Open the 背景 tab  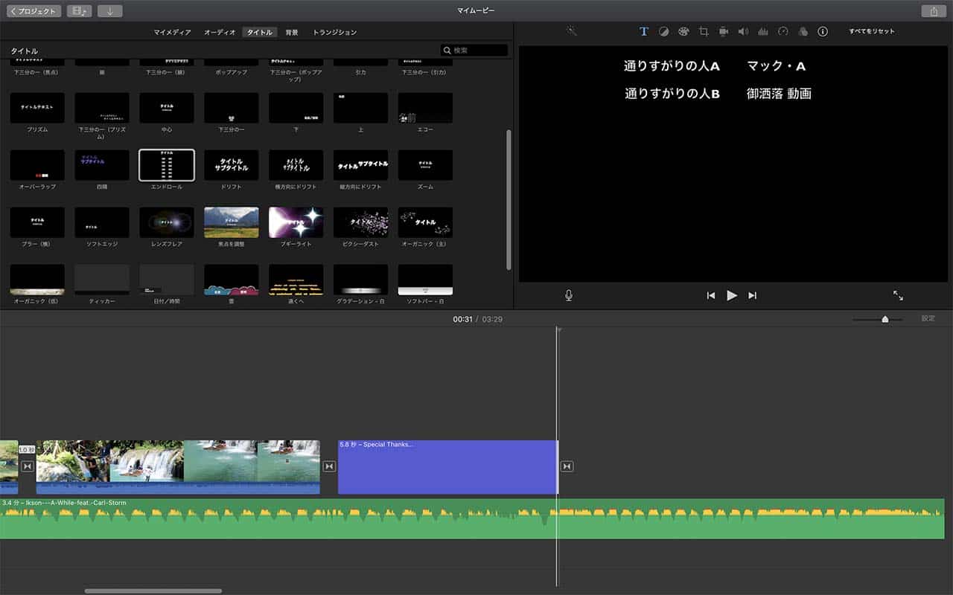[292, 32]
